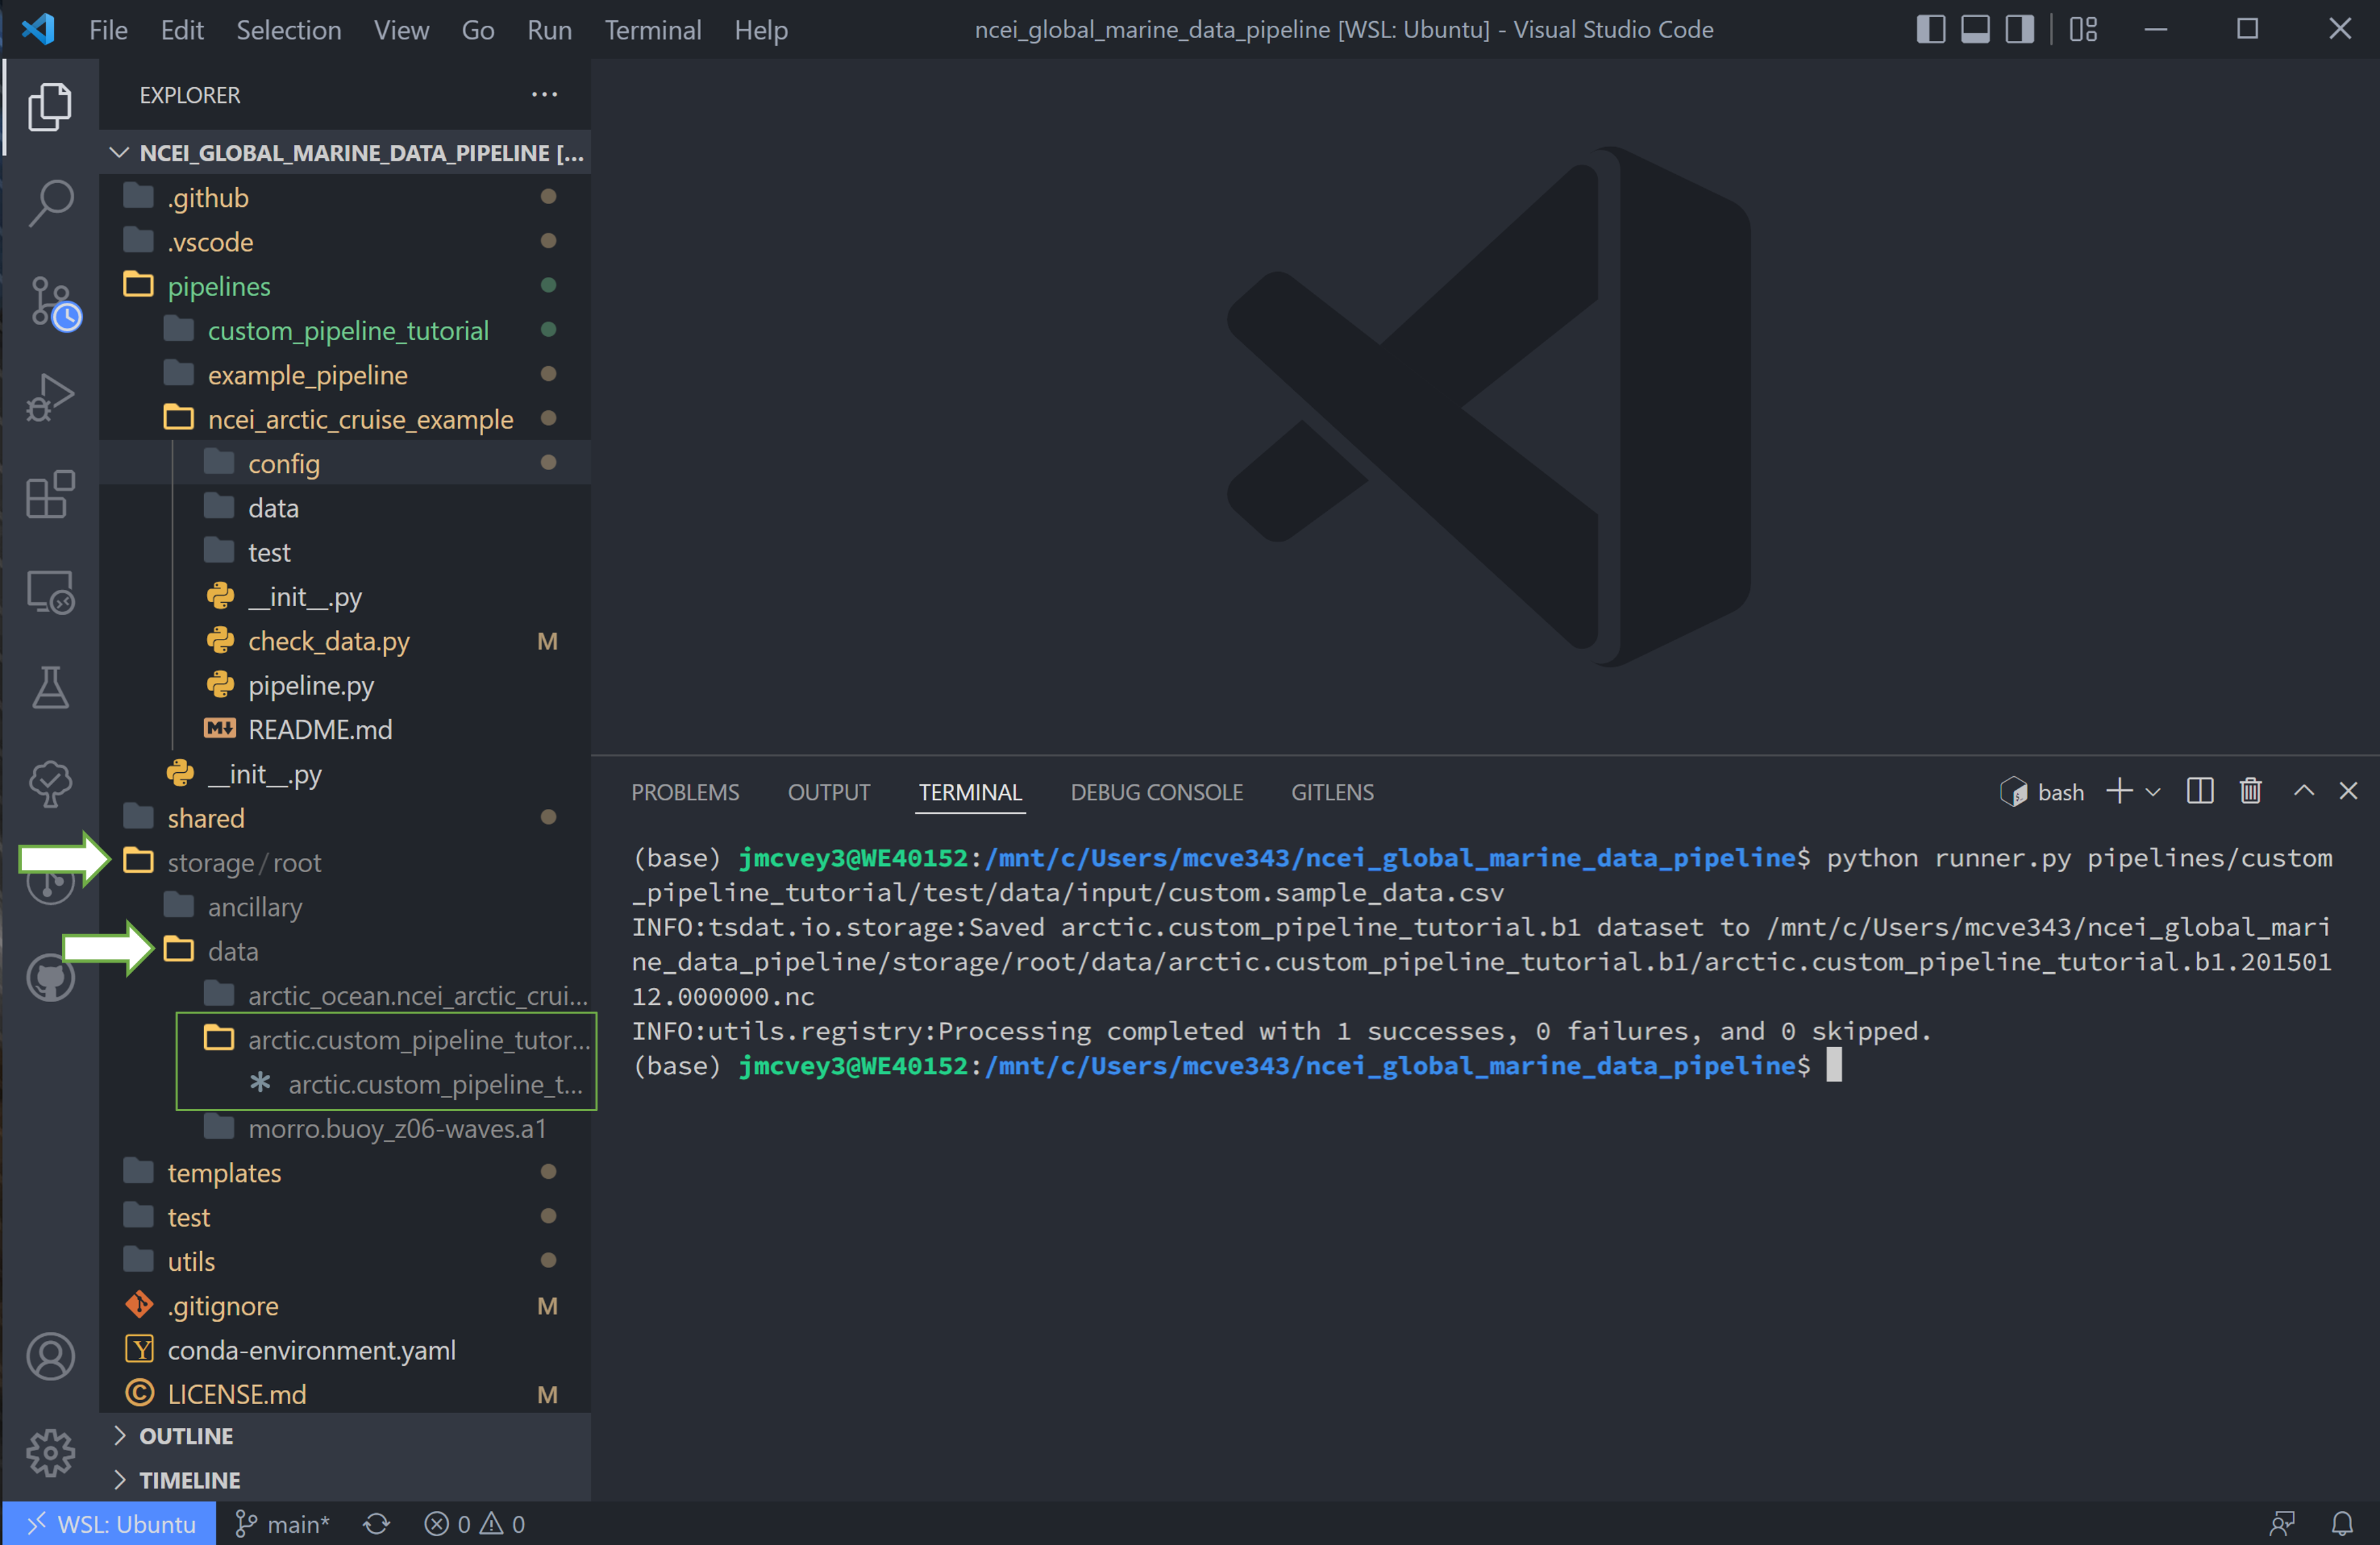Open notifications bell icon
Viewport: 2380px width, 1545px height.
click(x=2342, y=1523)
